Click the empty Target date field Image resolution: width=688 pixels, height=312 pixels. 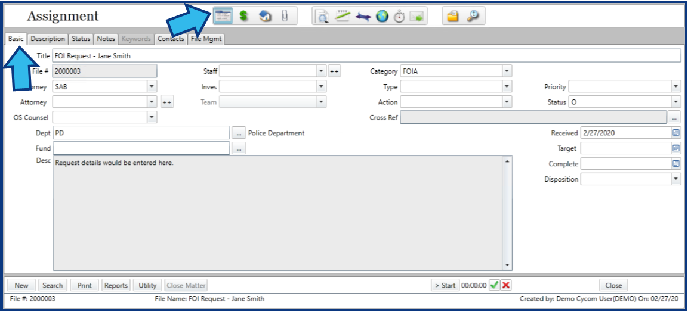[x=626, y=148]
